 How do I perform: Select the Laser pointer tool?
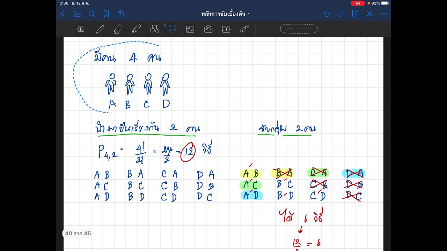[244, 29]
